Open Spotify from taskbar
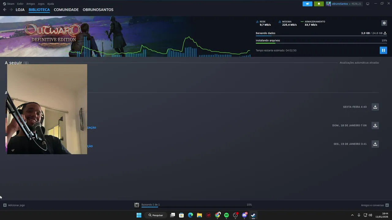The image size is (392, 220). pyautogui.click(x=226, y=215)
